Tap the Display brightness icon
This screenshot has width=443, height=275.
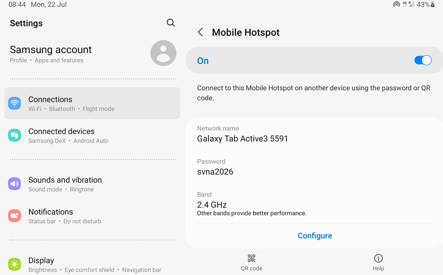coord(14,265)
